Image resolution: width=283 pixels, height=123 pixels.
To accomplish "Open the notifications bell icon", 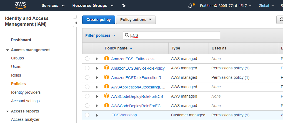I will [x=191, y=6].
